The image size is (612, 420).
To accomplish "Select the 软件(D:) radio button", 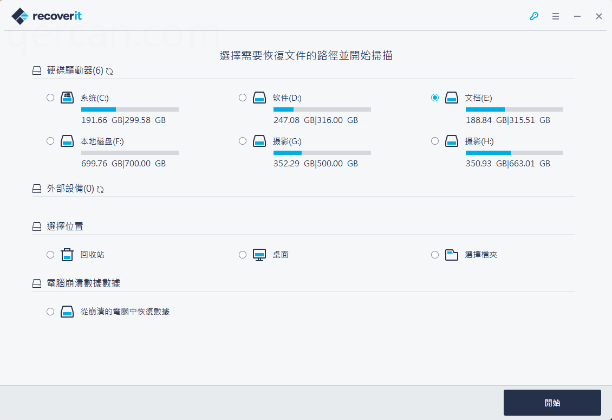I will pyautogui.click(x=243, y=98).
